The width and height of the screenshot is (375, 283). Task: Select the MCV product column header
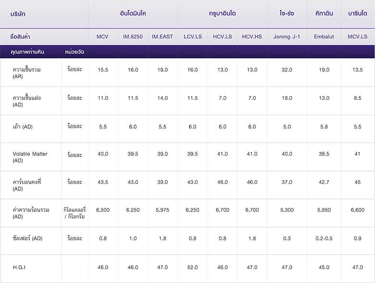pos(102,37)
